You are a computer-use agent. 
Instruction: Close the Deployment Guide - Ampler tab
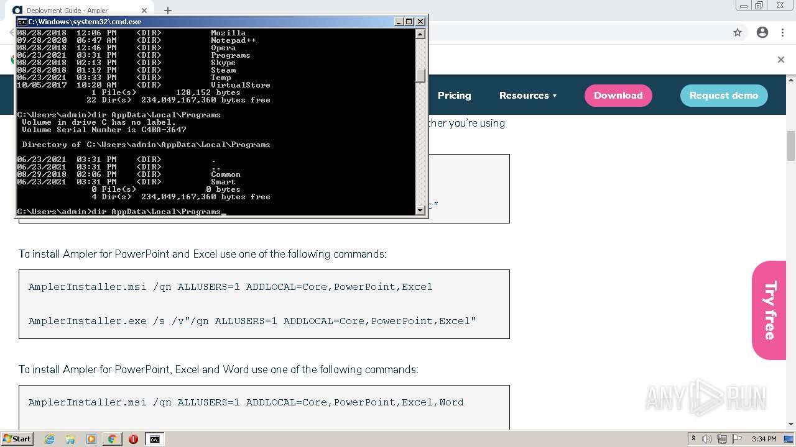144,11
